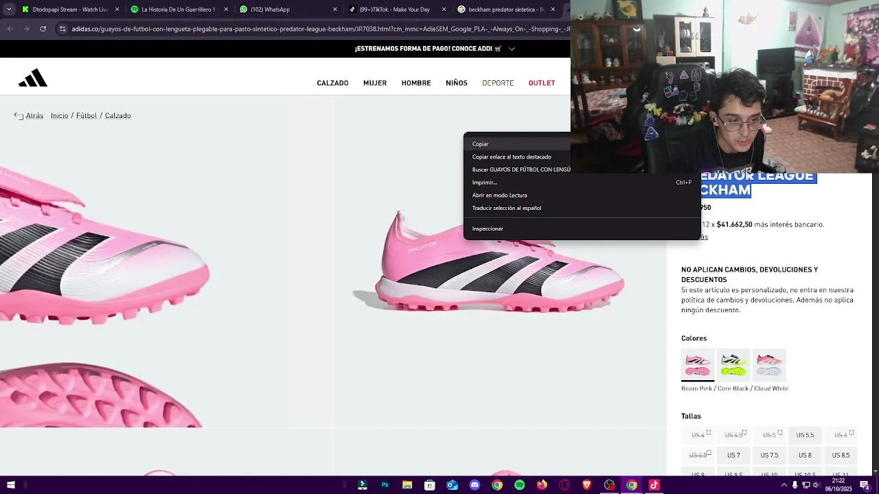Switch to the WhatsApp tab

click(x=288, y=10)
